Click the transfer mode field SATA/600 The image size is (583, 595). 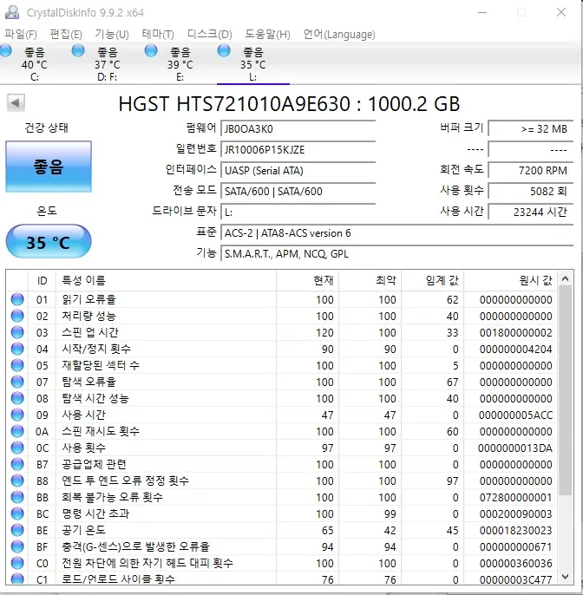[298, 191]
